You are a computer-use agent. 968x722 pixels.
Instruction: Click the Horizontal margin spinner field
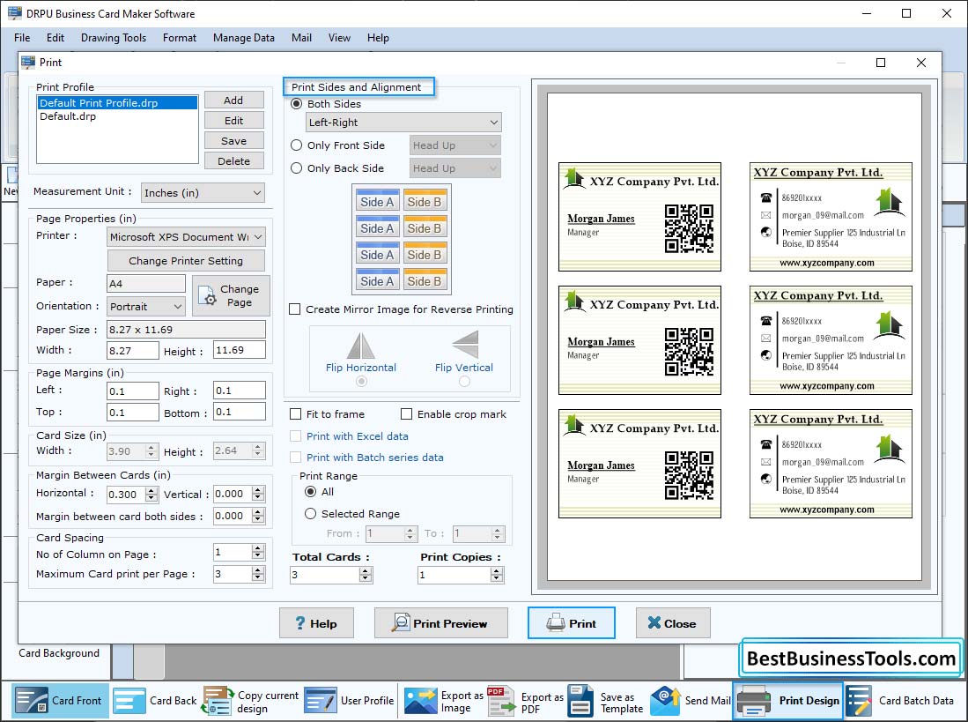[132, 494]
